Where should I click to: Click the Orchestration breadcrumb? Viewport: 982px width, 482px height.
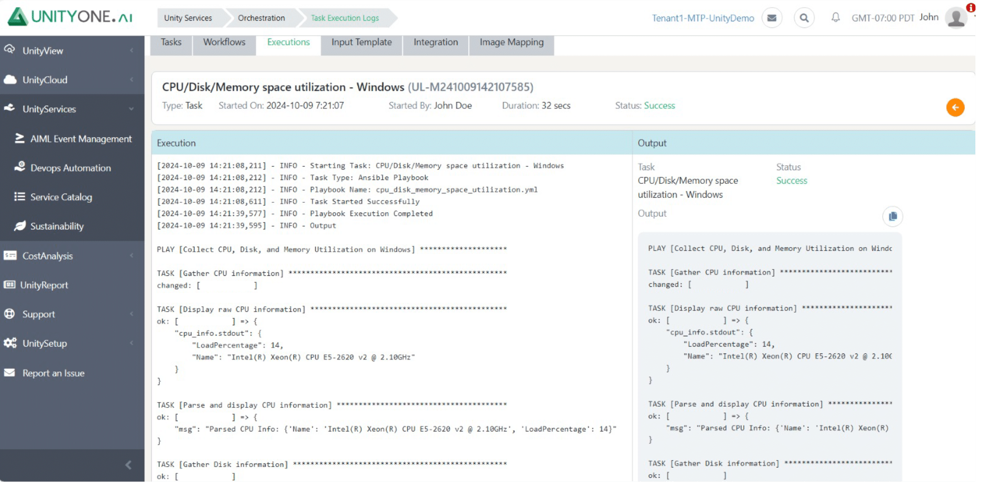[261, 18]
